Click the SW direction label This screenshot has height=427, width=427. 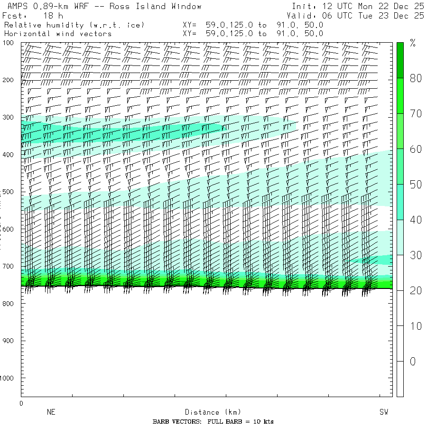384,412
